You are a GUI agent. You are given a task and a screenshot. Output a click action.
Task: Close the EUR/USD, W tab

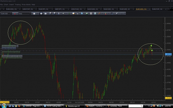click(133, 9)
